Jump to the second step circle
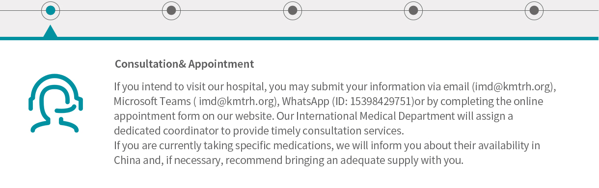599x188 pixels. [x=171, y=10]
